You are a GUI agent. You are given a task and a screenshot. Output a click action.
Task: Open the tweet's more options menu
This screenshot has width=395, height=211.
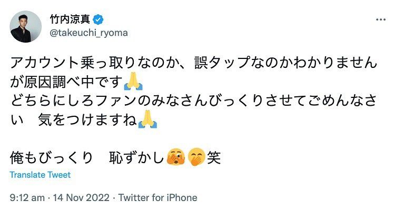pos(380,19)
